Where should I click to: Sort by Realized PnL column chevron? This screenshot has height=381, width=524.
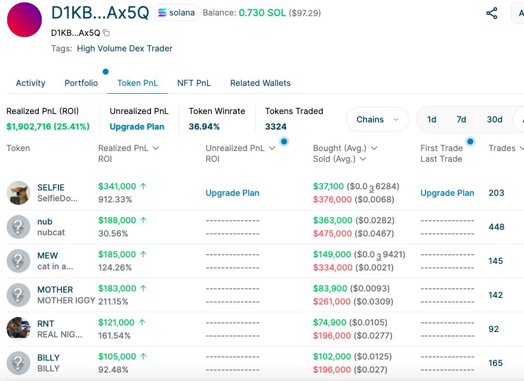(x=156, y=148)
